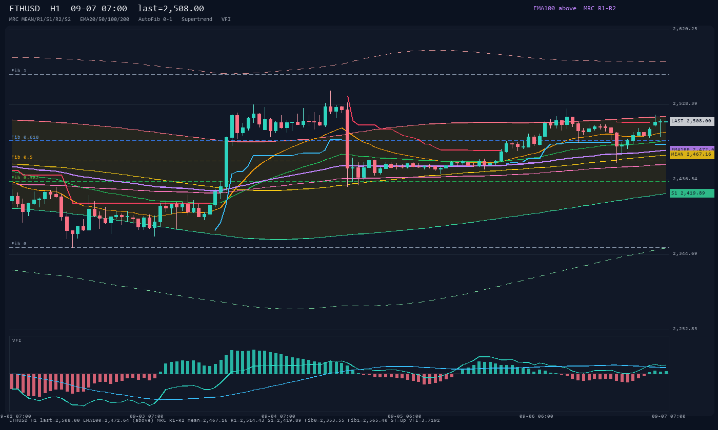Select the EMA20/50/100/200 legend entry
This screenshot has width=718, height=430.
pos(105,19)
